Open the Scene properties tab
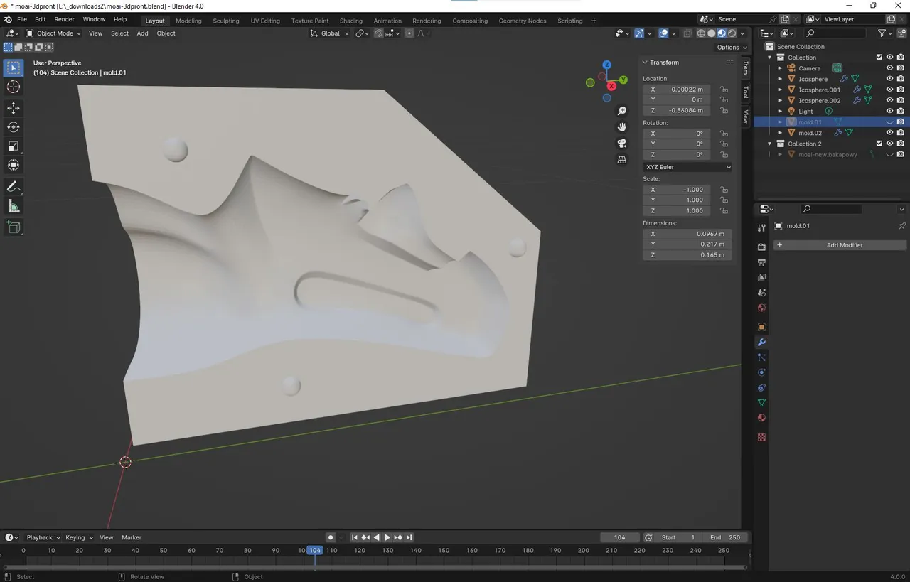Viewport: 910px width, 582px height. coord(761,292)
